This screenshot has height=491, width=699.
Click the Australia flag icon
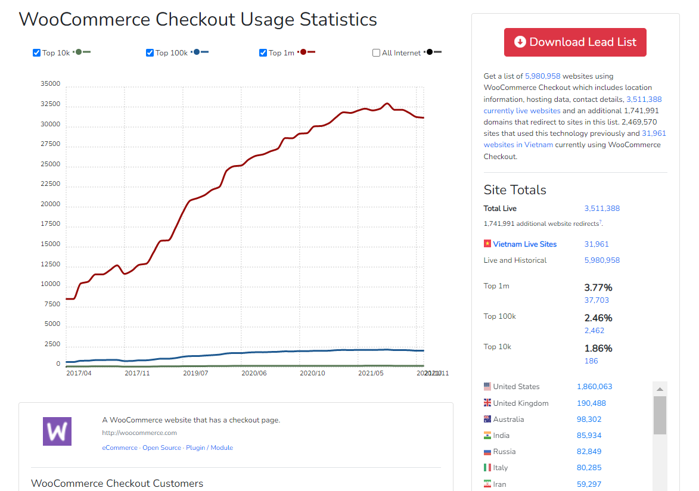487,419
